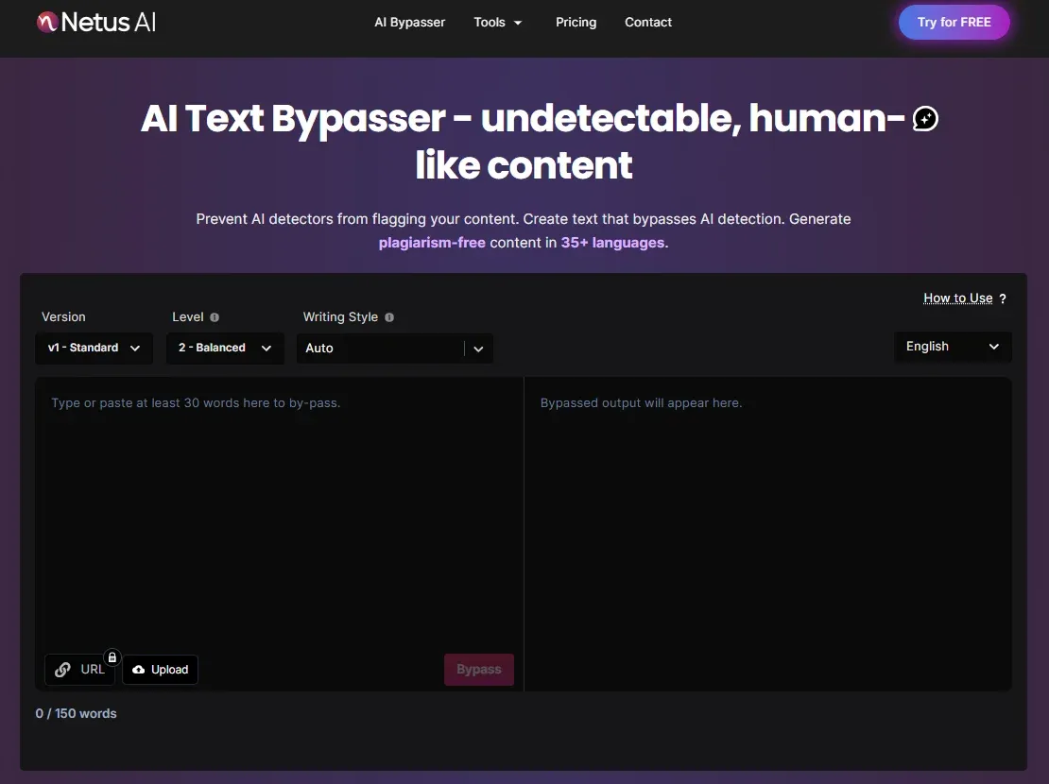This screenshot has height=784, width=1049.
Task: Click the chat sparkle icon beside the heading
Action: click(925, 119)
